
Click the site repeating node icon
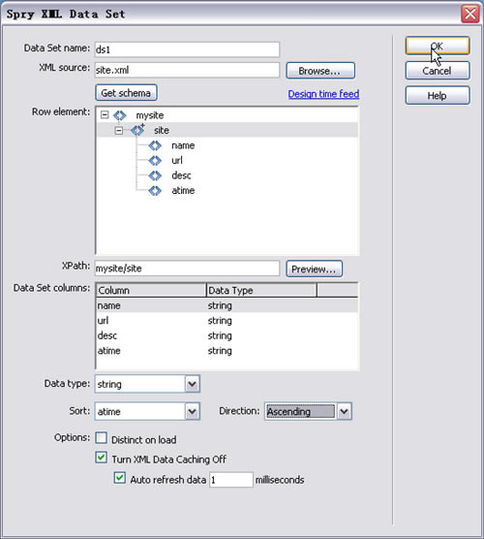click(x=138, y=130)
